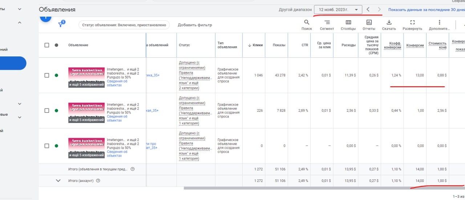Open ad group link ending ская_35+
The height and width of the screenshot is (200, 465).
pos(153,111)
